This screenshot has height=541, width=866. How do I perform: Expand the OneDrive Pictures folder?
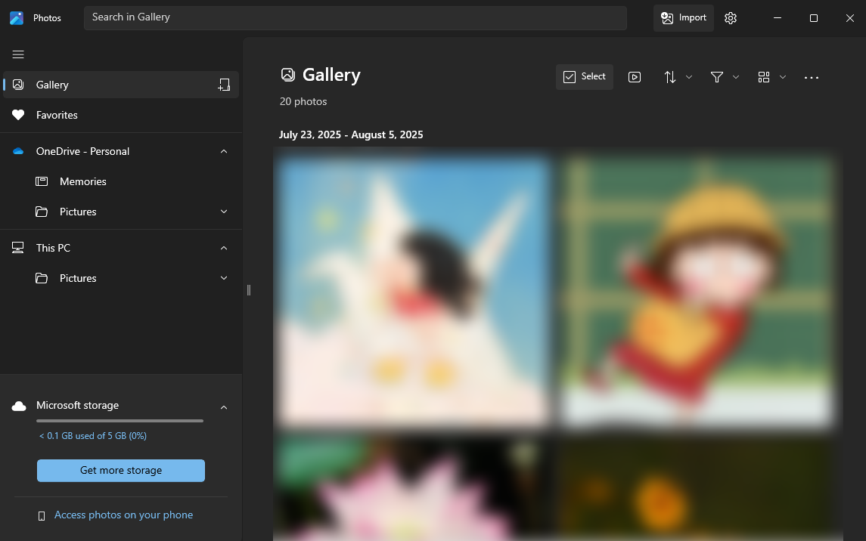coord(223,212)
